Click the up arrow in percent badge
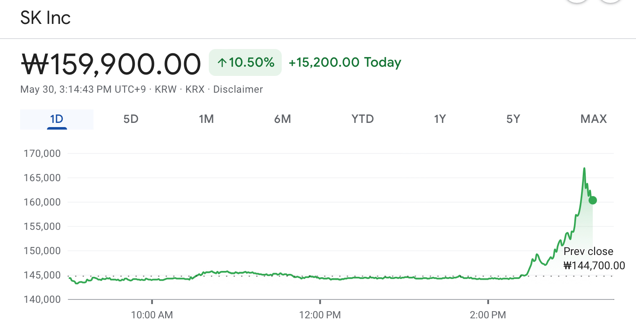The image size is (636, 333). (222, 63)
